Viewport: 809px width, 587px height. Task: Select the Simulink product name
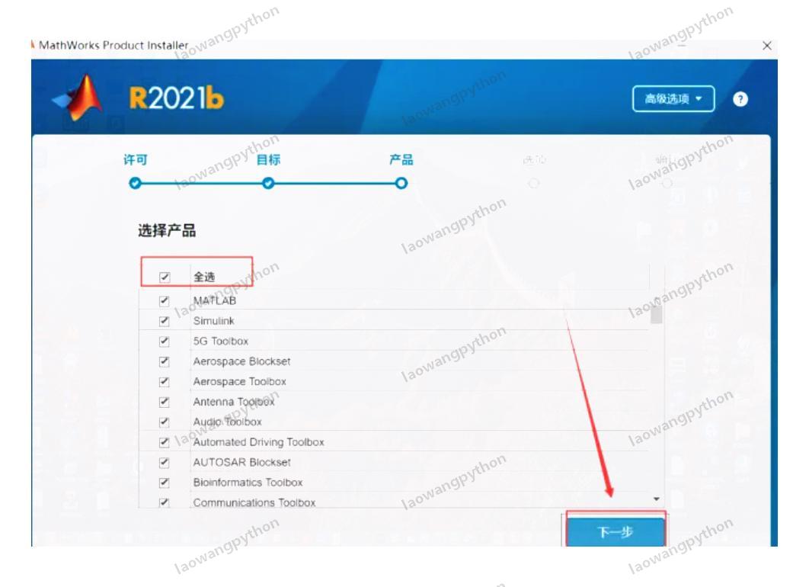coord(213,321)
